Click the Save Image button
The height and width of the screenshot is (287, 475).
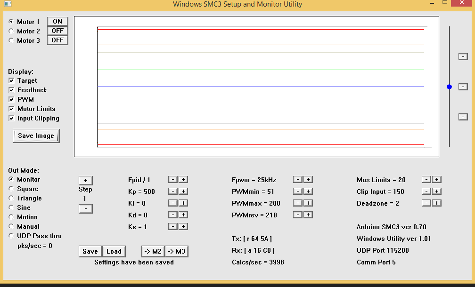pyautogui.click(x=36, y=136)
